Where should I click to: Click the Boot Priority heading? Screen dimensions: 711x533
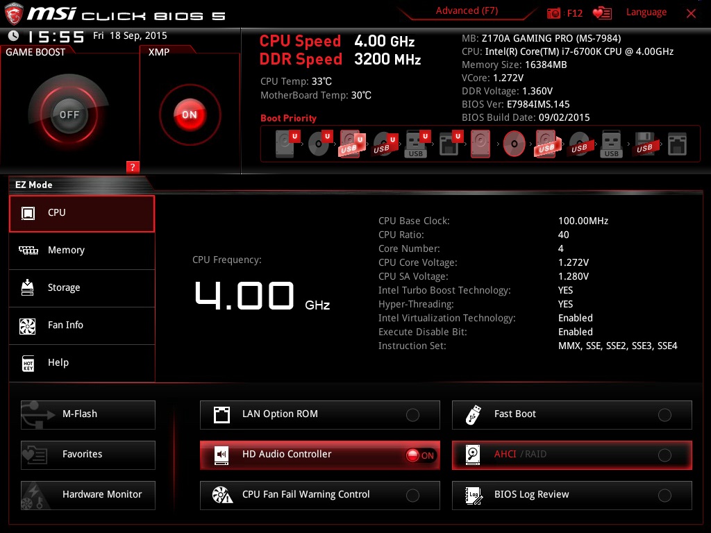[288, 118]
